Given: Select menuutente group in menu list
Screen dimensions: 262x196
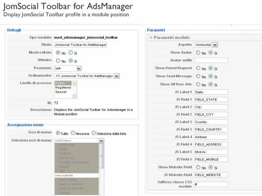Looking at the screenshot, I should (76, 175).
